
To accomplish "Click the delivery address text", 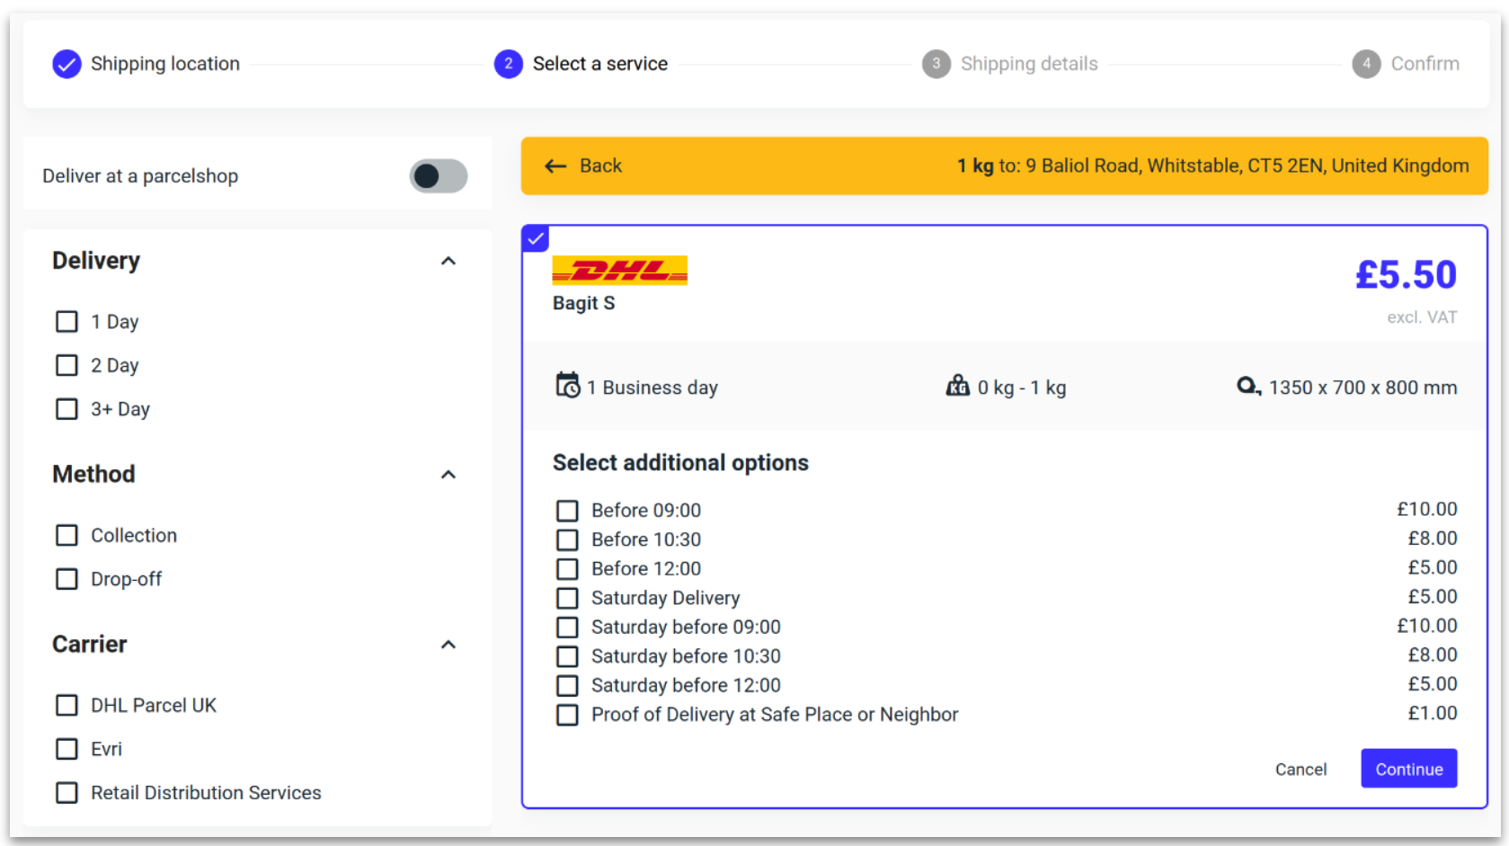I will [x=1213, y=165].
